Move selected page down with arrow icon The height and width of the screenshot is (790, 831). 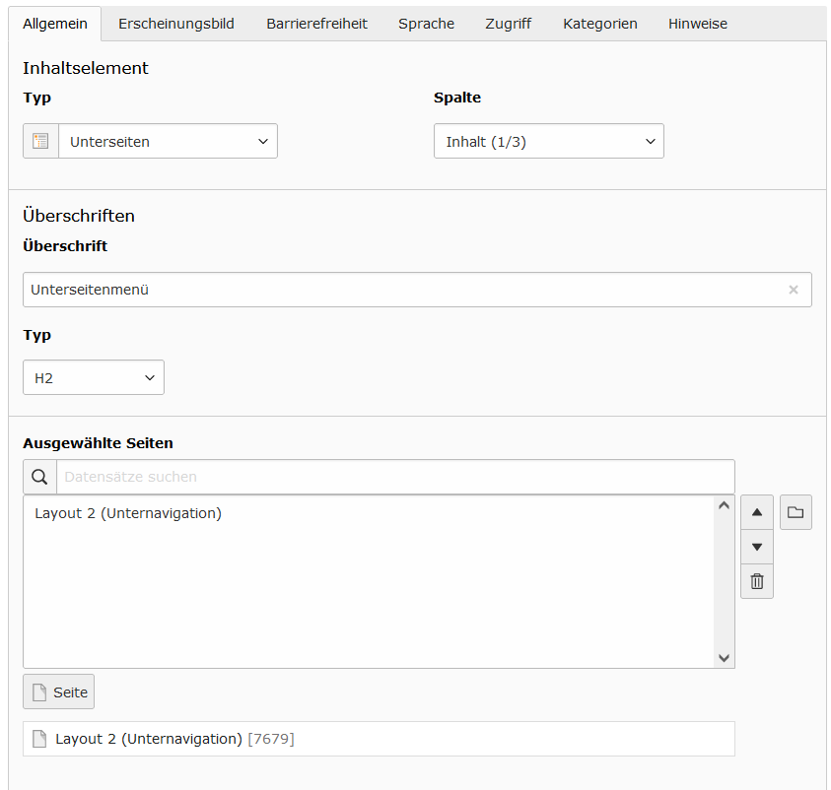tap(757, 547)
